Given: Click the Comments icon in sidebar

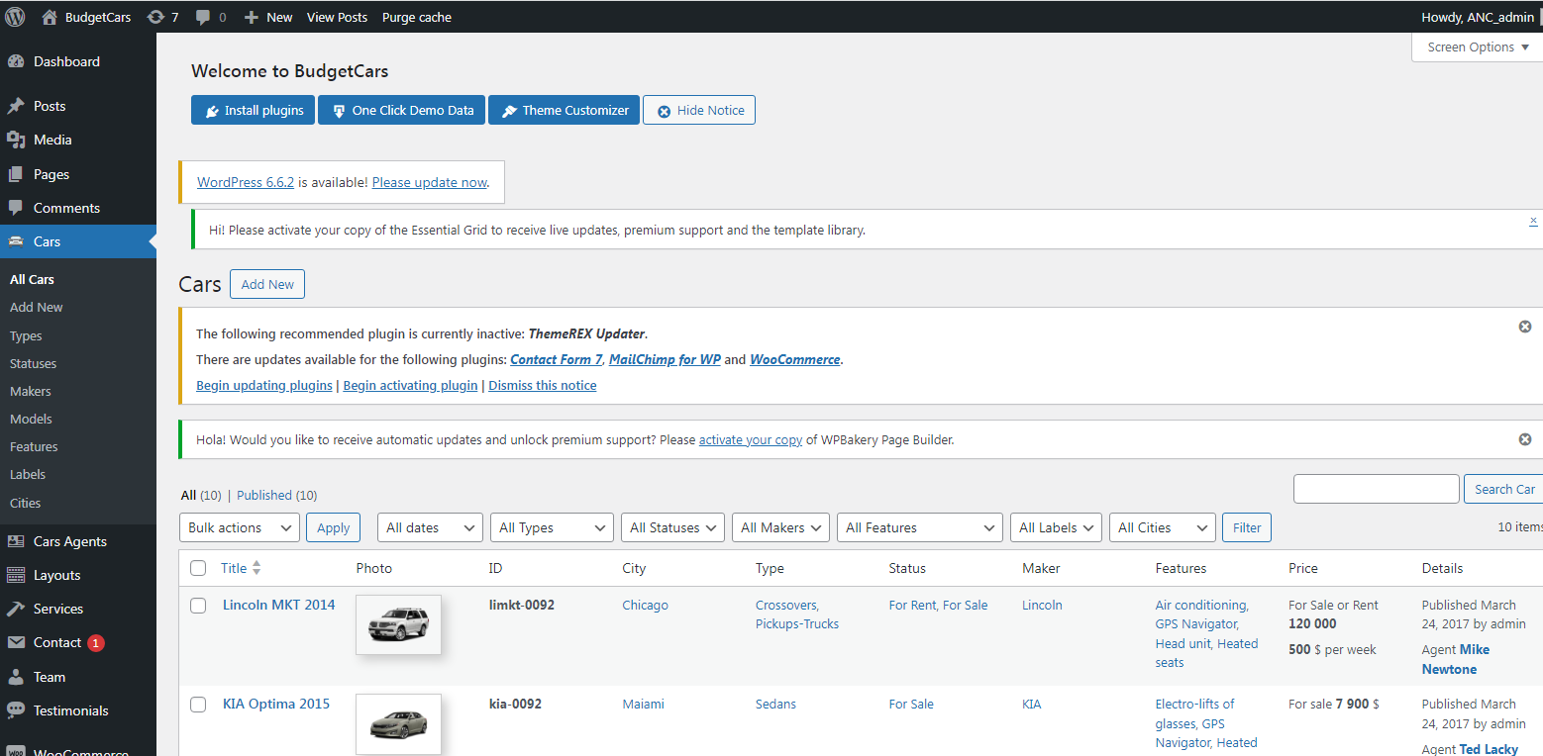Looking at the screenshot, I should [16, 208].
